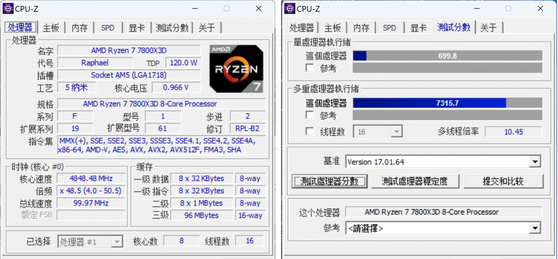Click the code name field Raphael

(x=95, y=63)
